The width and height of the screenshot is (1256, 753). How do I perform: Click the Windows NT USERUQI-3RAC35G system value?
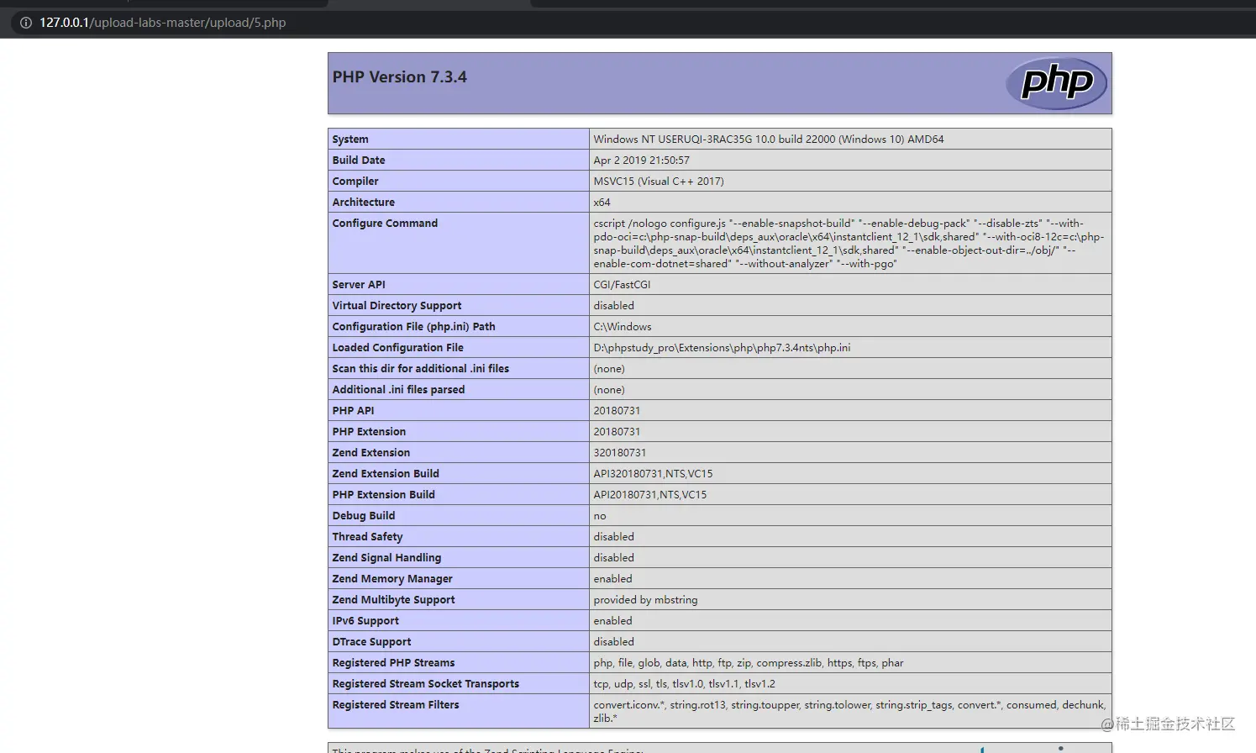768,140
